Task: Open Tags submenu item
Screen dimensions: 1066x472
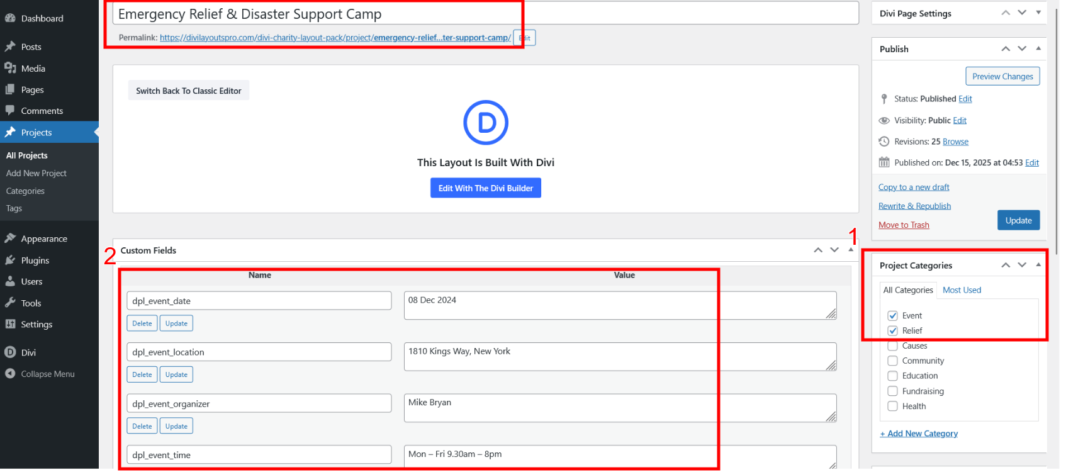Action: [x=14, y=208]
